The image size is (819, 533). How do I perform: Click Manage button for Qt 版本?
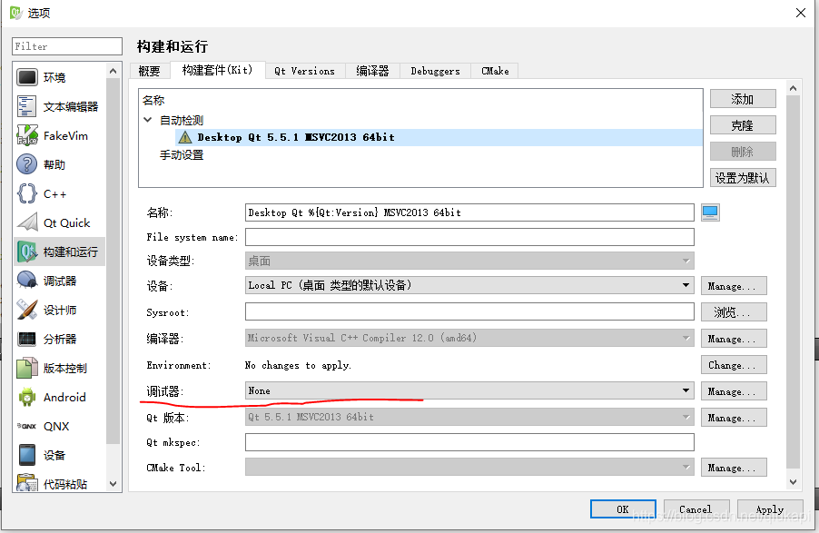click(x=734, y=418)
